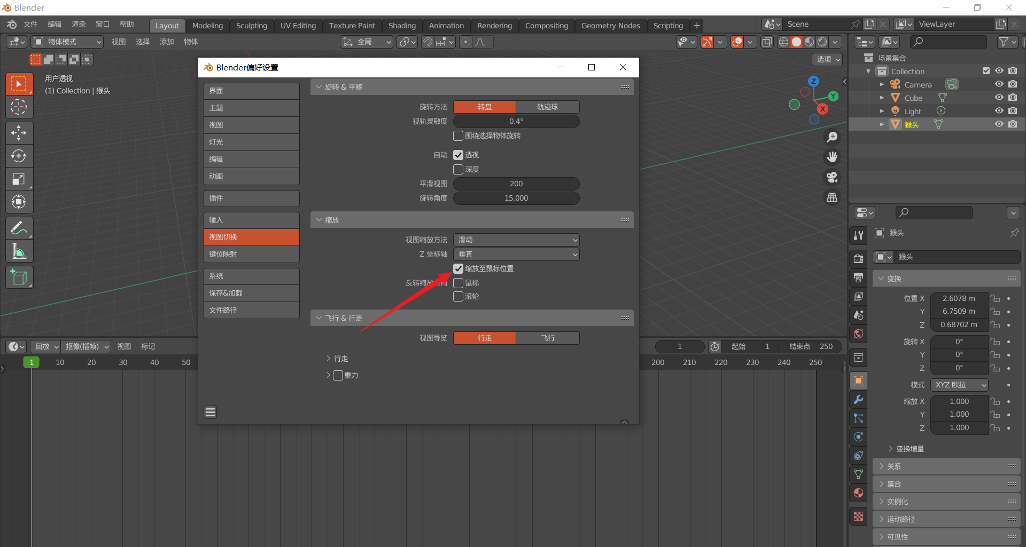Select 飞行 view navigation button

pyautogui.click(x=547, y=338)
